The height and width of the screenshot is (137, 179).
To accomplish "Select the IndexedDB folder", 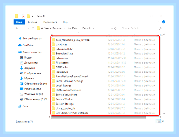I will click(62, 72).
